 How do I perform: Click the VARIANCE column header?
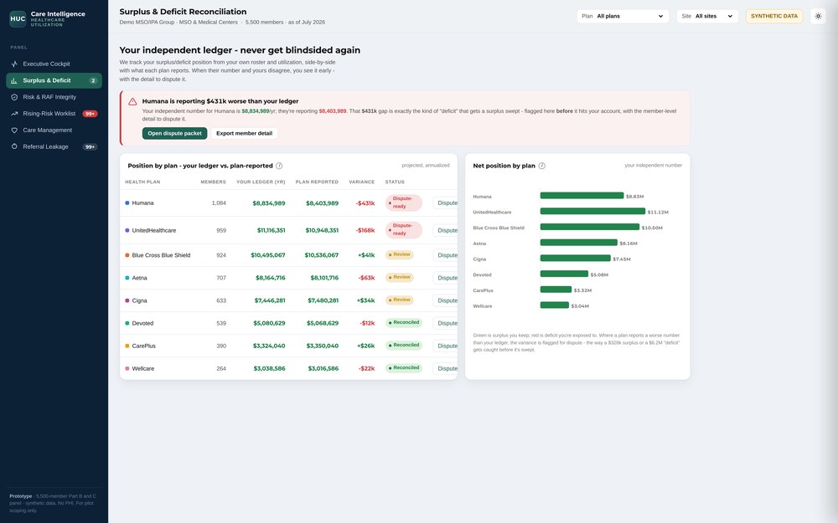click(x=362, y=182)
